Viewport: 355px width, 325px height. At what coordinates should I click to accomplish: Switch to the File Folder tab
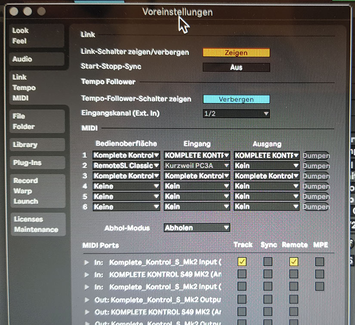point(37,122)
